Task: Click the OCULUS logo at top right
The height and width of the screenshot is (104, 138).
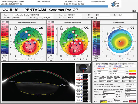Action: [x=115, y=4]
